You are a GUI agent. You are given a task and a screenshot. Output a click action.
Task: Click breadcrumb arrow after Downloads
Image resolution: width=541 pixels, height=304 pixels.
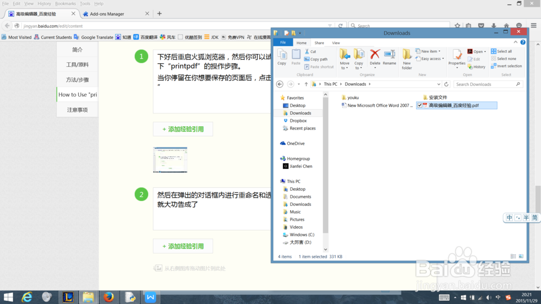click(370, 84)
